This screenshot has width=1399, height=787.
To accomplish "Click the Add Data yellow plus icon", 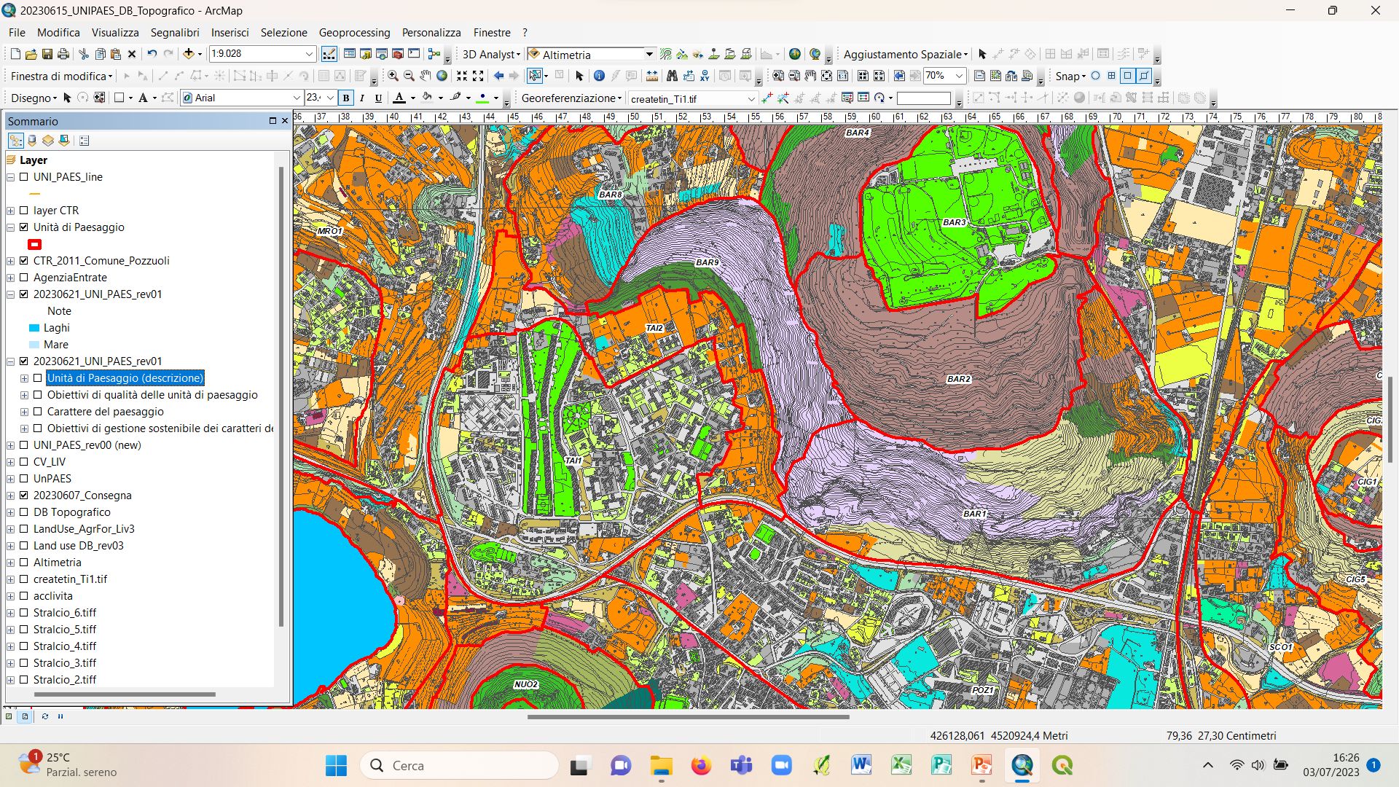I will click(x=189, y=54).
